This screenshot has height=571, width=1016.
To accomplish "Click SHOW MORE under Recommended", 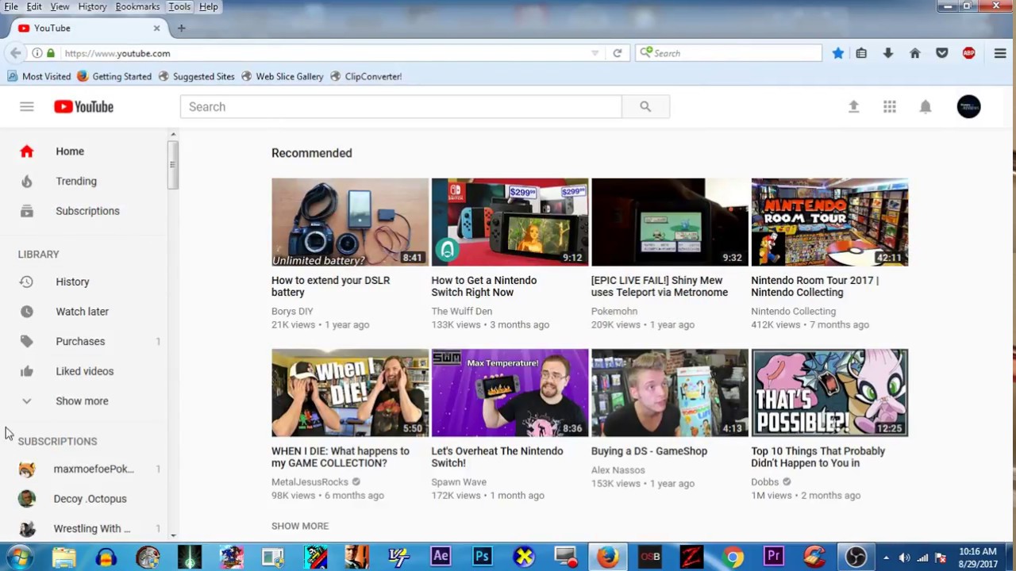I will tap(300, 526).
